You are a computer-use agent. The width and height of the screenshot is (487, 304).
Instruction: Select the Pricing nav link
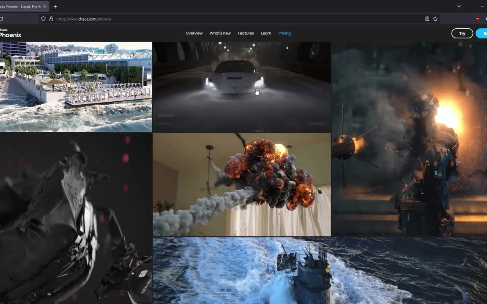pyautogui.click(x=285, y=33)
